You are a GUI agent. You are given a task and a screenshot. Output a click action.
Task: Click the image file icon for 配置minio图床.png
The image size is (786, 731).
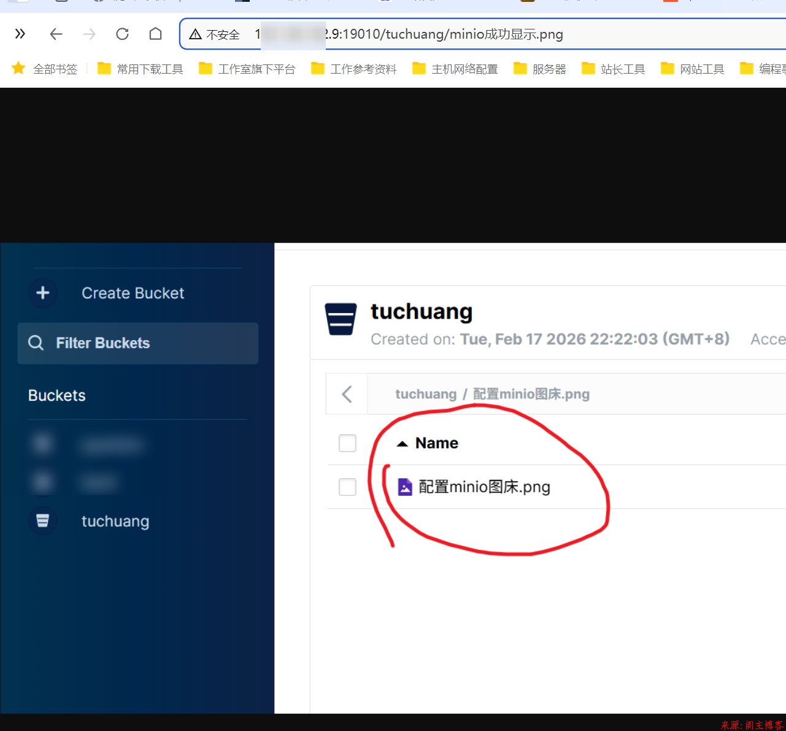tap(405, 487)
